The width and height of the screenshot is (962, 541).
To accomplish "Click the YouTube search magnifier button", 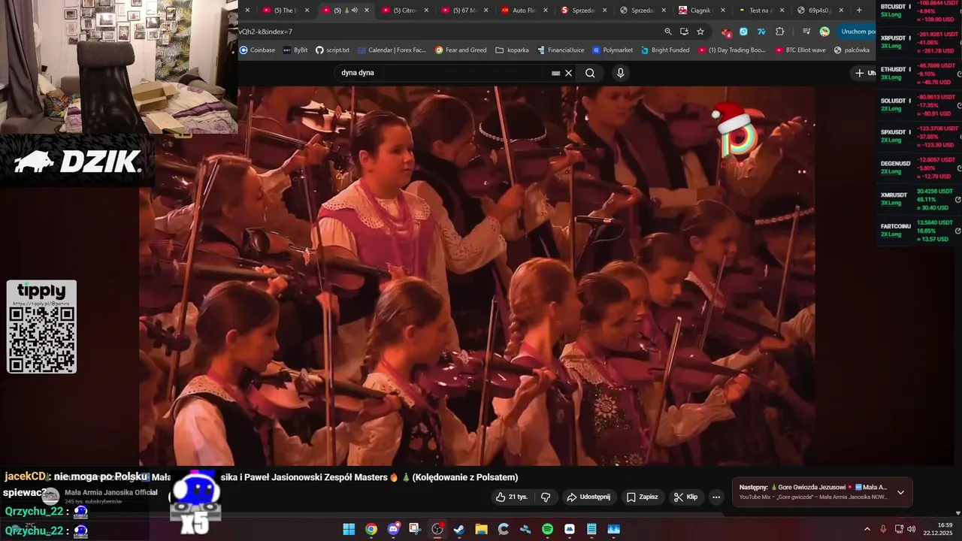I will [x=590, y=73].
